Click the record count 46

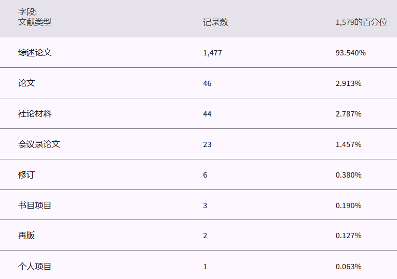(207, 83)
